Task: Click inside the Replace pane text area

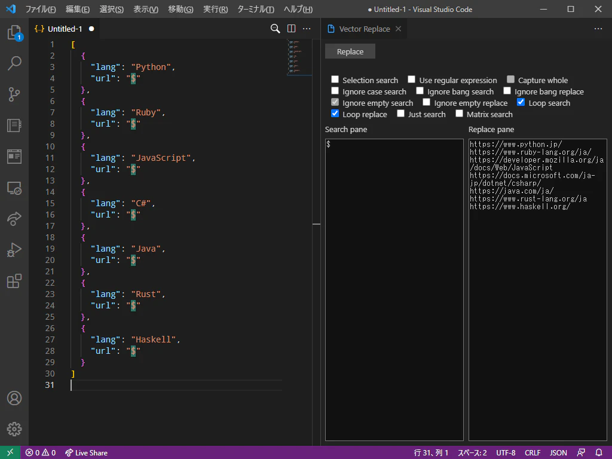Action: pos(537,290)
